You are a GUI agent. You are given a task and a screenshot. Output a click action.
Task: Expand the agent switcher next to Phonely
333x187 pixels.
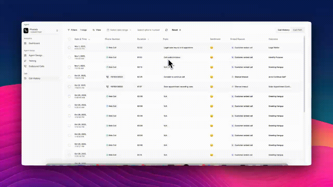[57, 30]
